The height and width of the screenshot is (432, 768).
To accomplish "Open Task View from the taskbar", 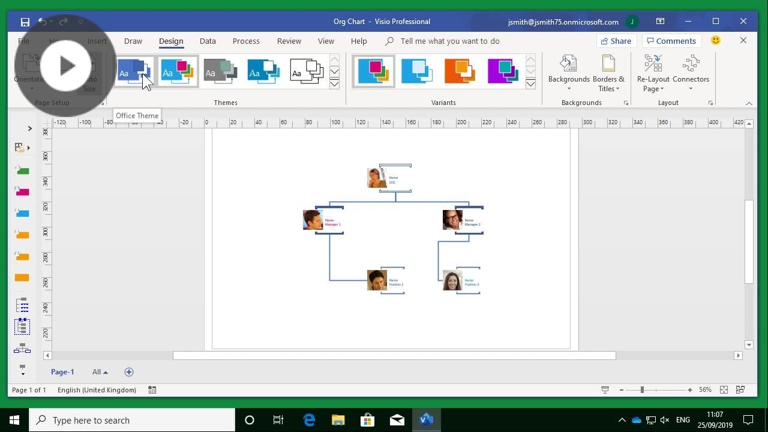I will coord(278,420).
